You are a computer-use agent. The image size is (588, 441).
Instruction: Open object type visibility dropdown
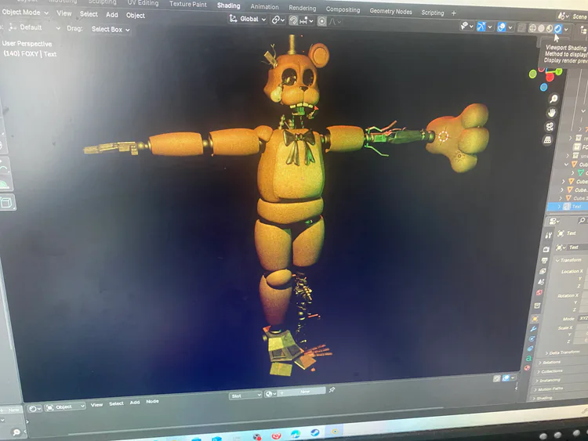pyautogui.click(x=466, y=26)
